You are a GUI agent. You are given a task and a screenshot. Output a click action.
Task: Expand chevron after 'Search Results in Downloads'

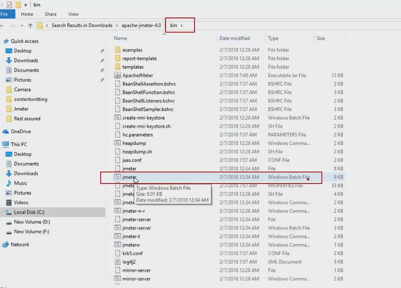click(x=117, y=25)
